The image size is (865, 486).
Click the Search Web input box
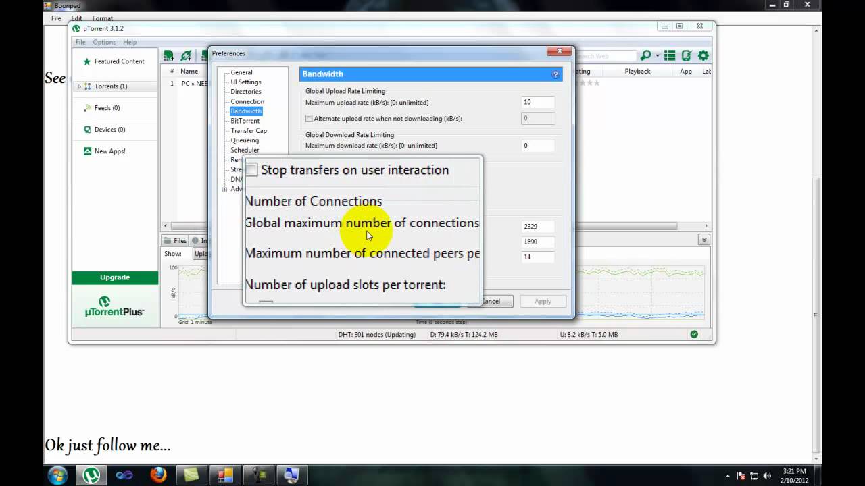[x=605, y=56]
